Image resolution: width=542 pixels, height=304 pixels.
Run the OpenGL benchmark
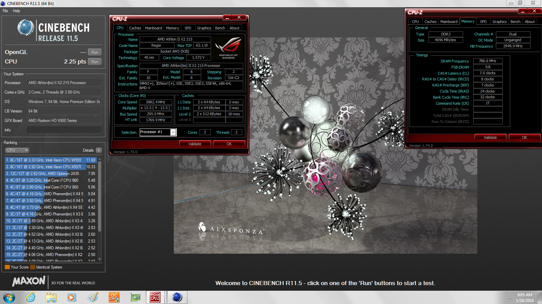(95, 52)
